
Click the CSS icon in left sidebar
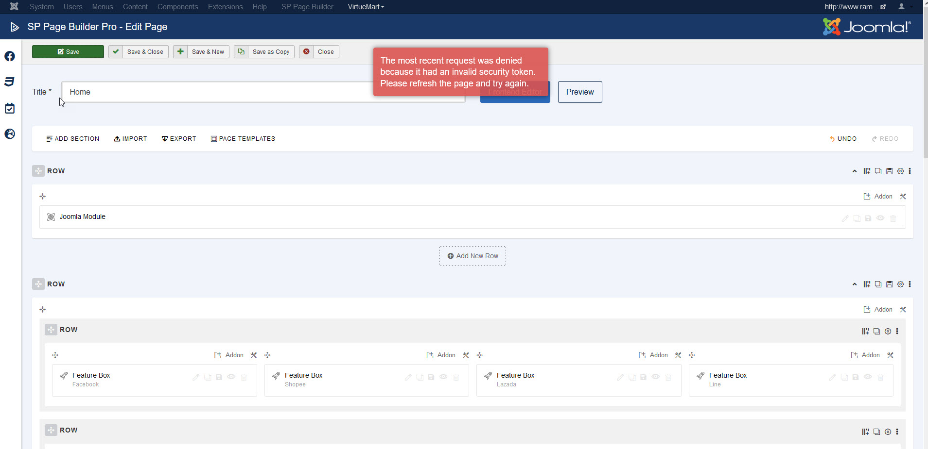(x=10, y=82)
